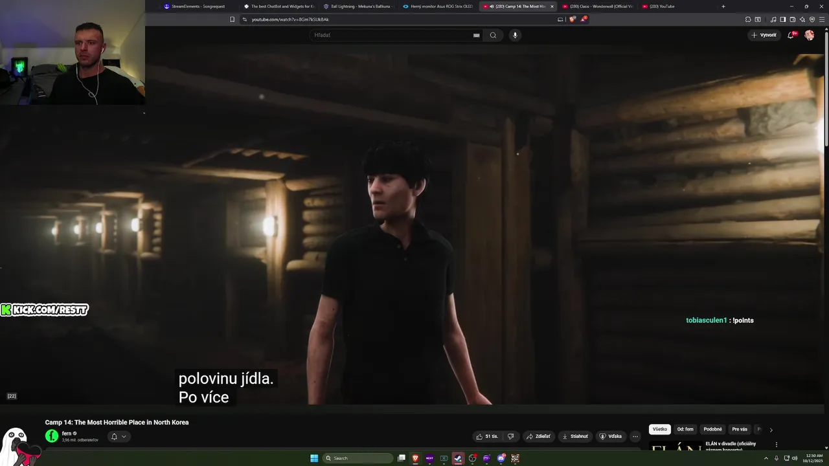Like the video showing 51 tis.
The width and height of the screenshot is (829, 466).
[x=488, y=436]
